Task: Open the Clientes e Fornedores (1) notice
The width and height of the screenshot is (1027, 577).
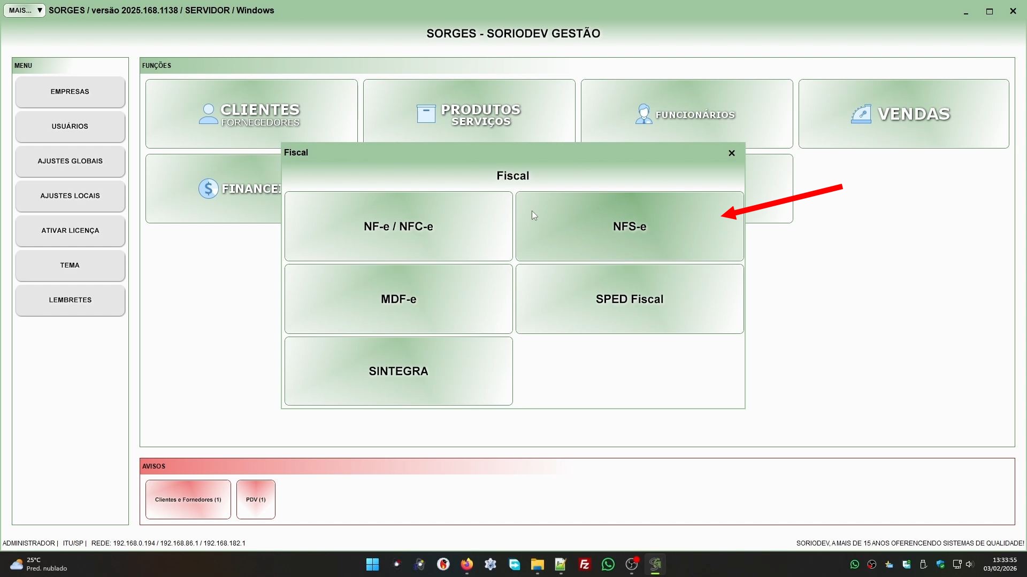Action: pyautogui.click(x=188, y=500)
